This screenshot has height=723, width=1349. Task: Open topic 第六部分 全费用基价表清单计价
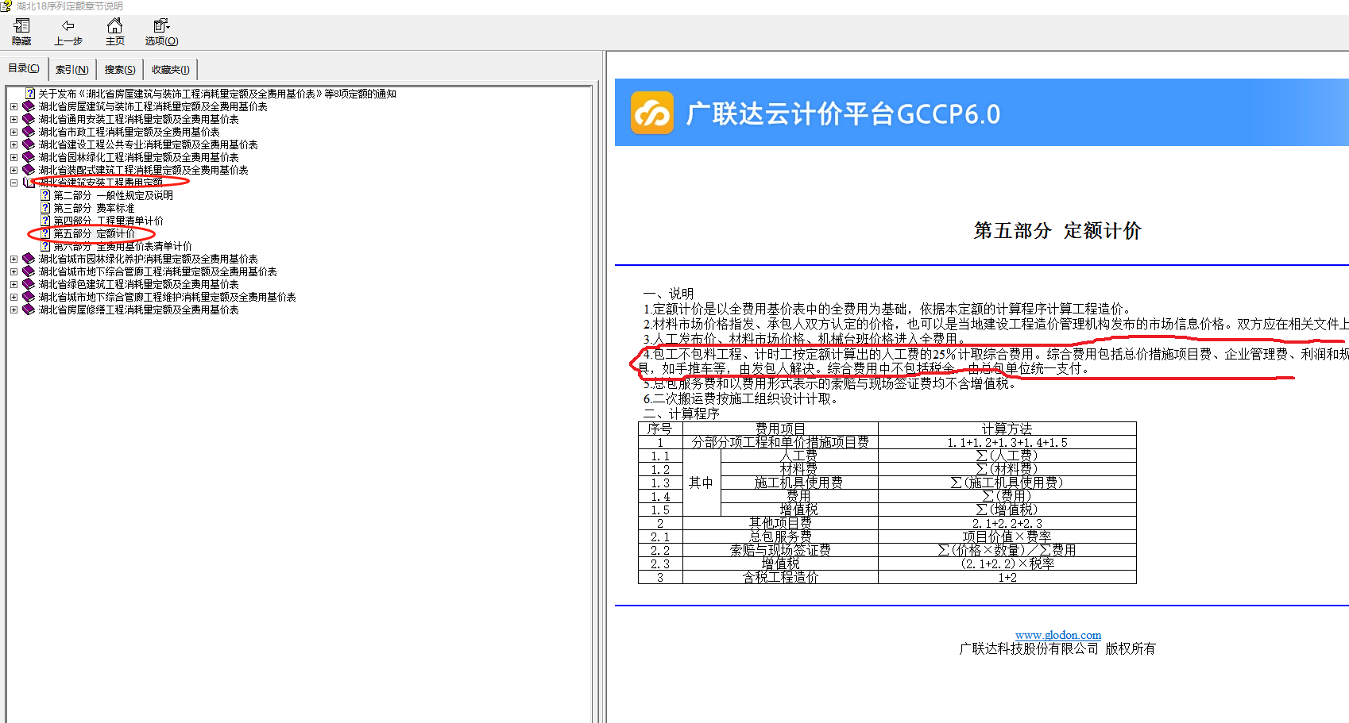(122, 246)
